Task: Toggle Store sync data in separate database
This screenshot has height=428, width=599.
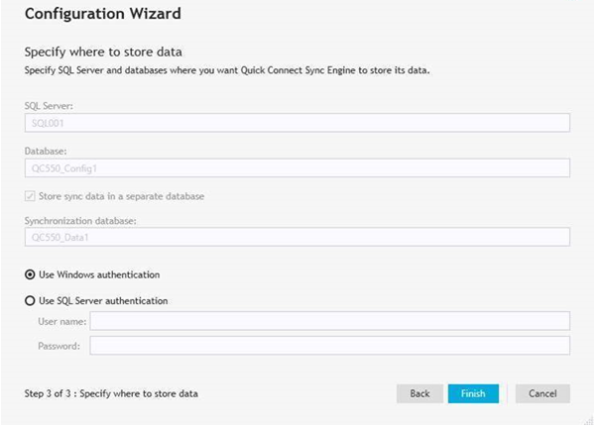Action: coord(30,196)
